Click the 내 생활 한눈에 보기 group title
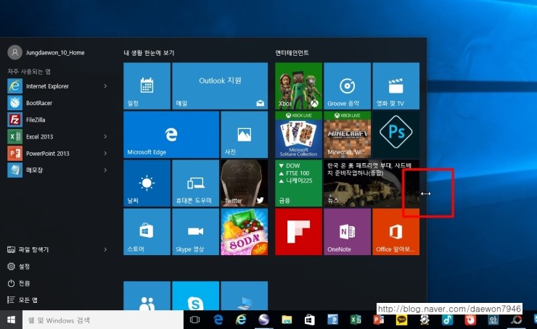Image resolution: width=537 pixels, height=329 pixels. coord(149,53)
